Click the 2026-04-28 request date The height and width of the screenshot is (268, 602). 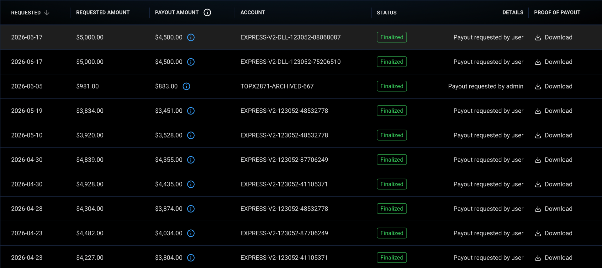pyautogui.click(x=27, y=209)
